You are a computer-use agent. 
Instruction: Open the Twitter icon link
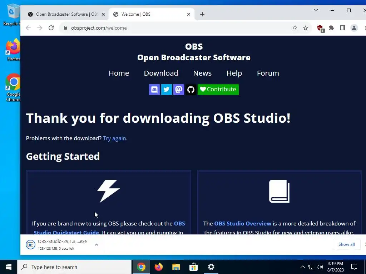coord(167,90)
